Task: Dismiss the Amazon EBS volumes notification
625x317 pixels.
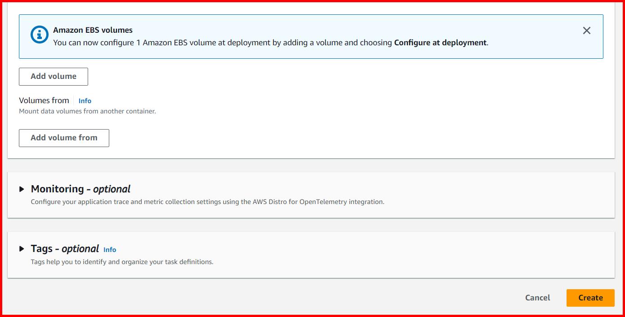Action: (x=587, y=30)
